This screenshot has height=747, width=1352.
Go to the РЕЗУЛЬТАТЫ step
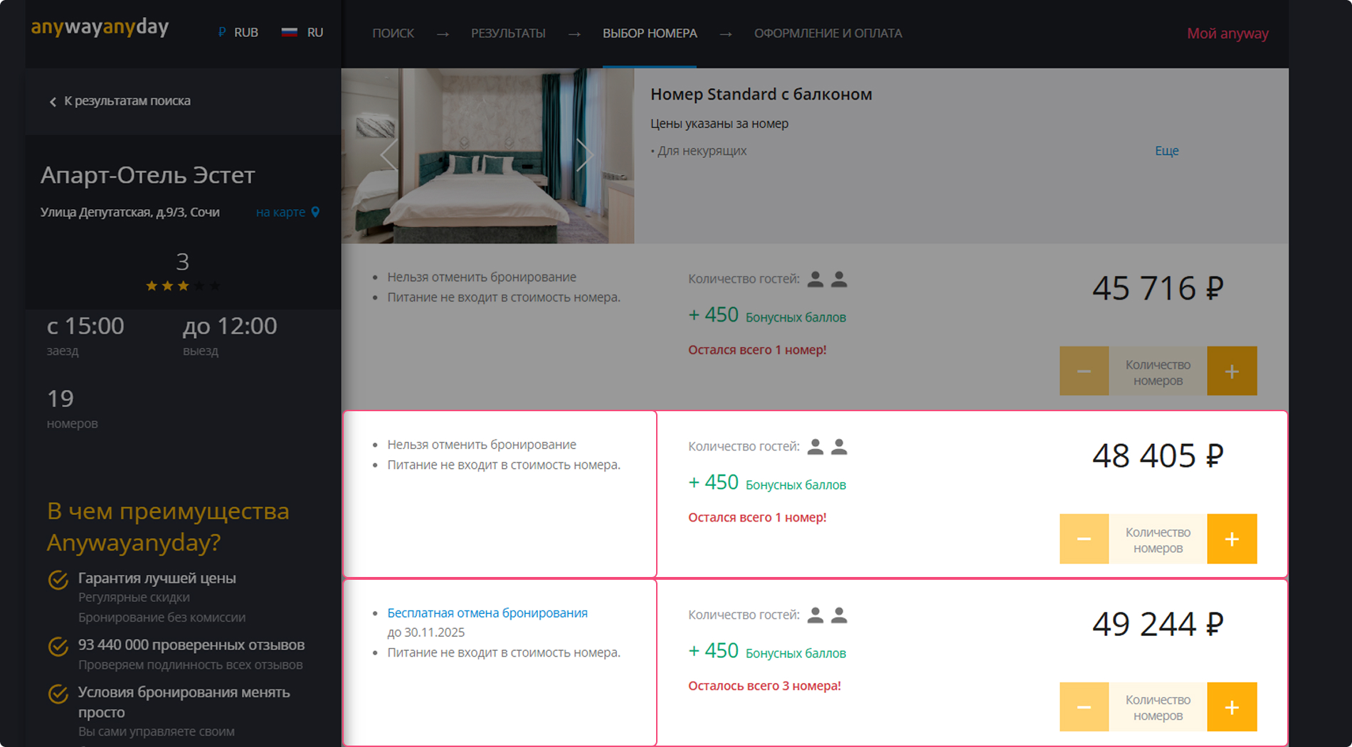pos(508,33)
